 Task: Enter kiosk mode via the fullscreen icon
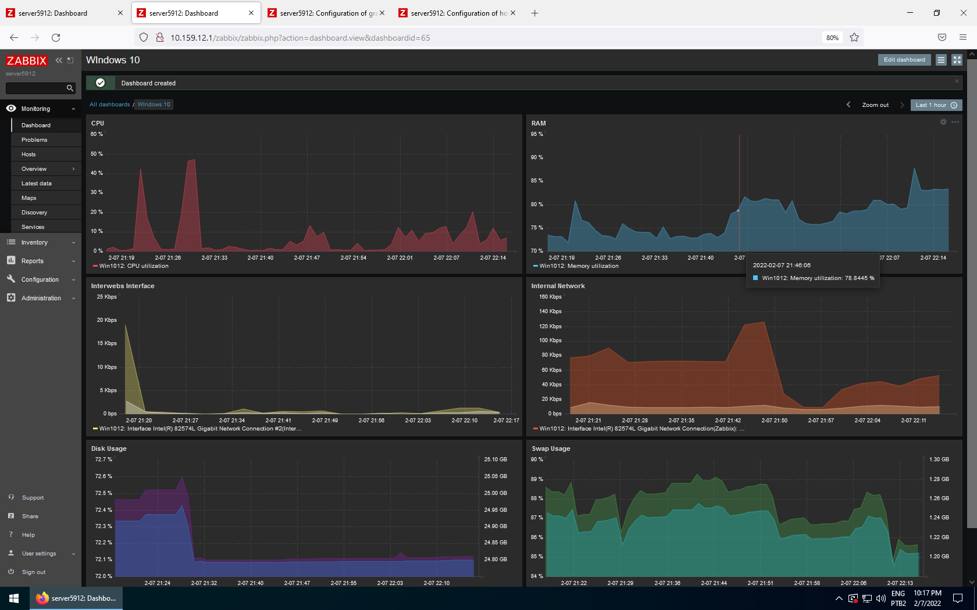[957, 59]
